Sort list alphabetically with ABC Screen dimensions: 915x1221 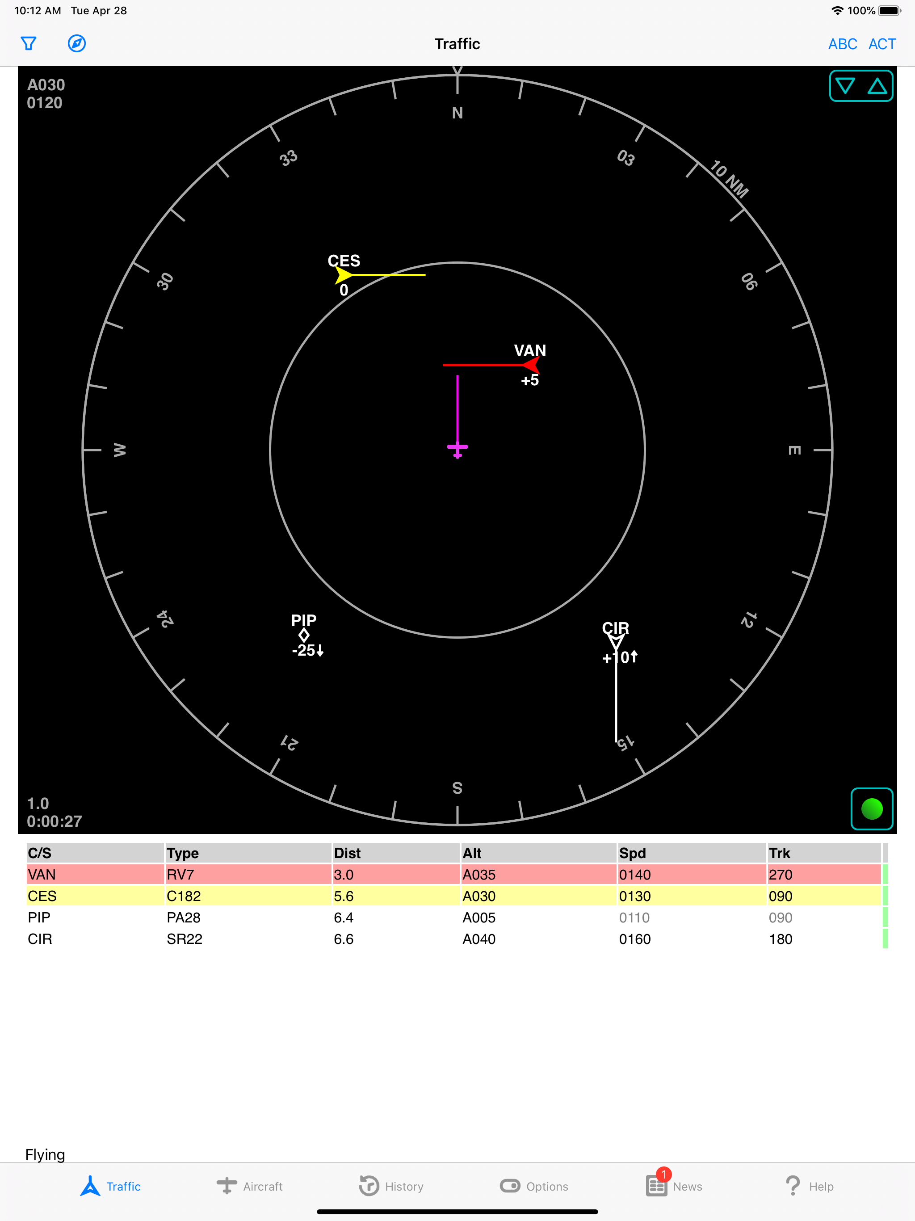(842, 44)
